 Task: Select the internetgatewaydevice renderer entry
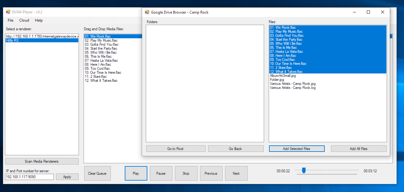click(42, 36)
